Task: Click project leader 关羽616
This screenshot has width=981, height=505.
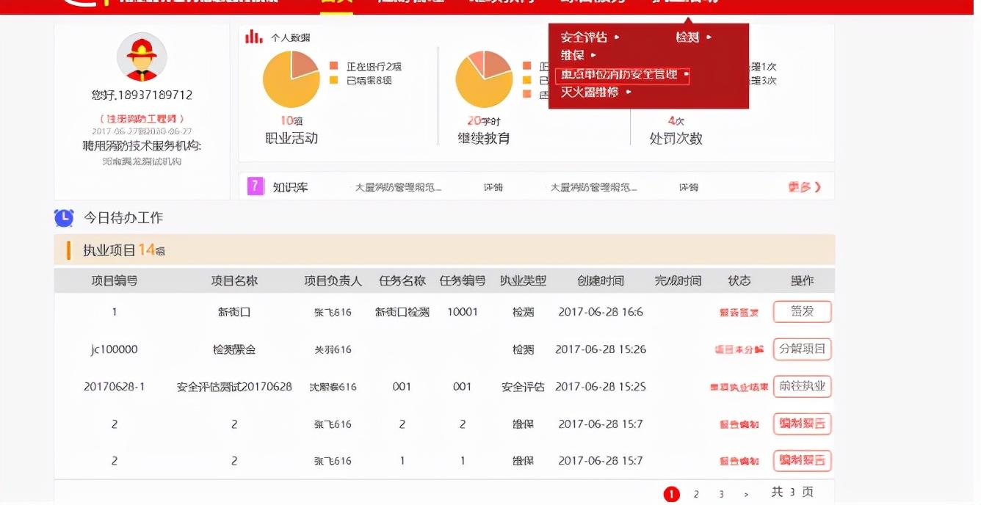Action: tap(333, 349)
